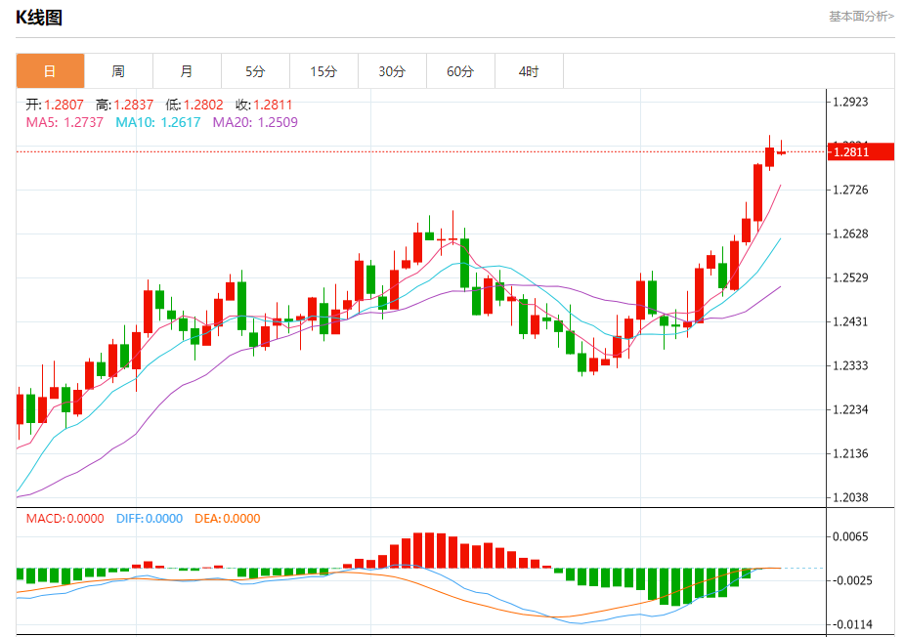
Task: Click the 高: 1.2837 high value
Action: [124, 105]
